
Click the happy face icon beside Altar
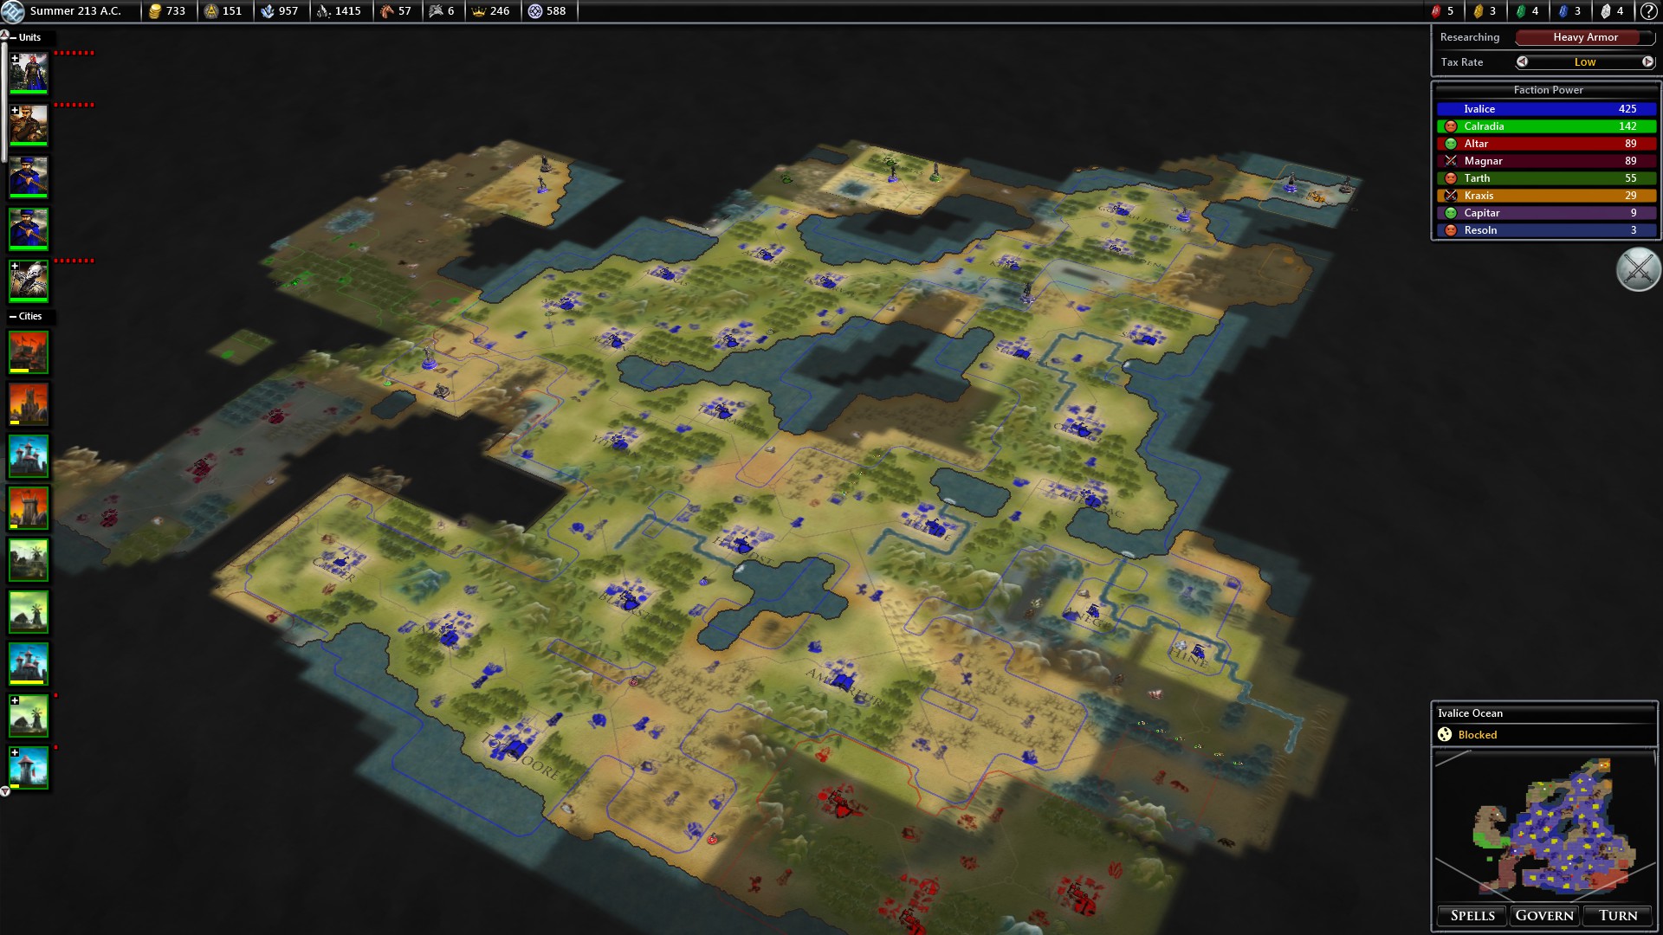coord(1451,144)
